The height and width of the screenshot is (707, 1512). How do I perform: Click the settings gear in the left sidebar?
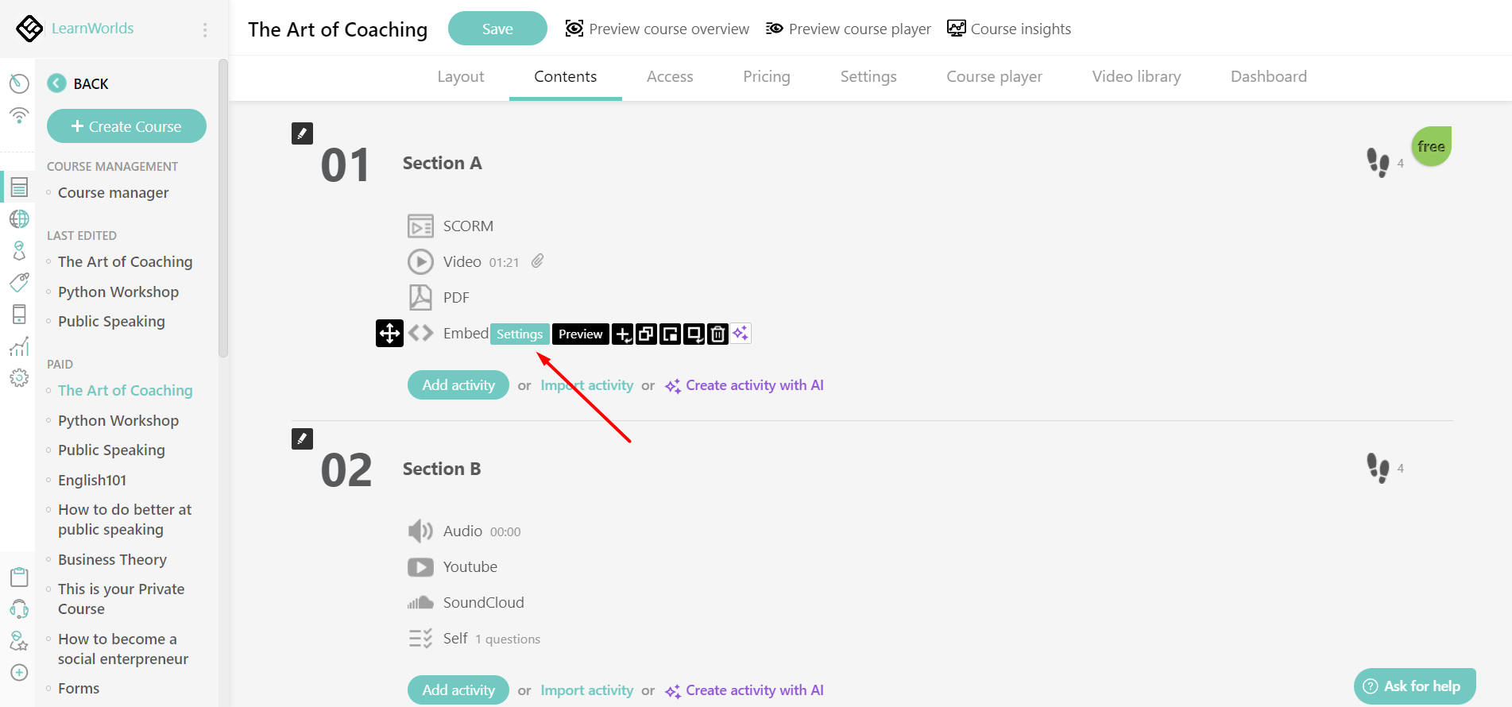[x=19, y=377]
